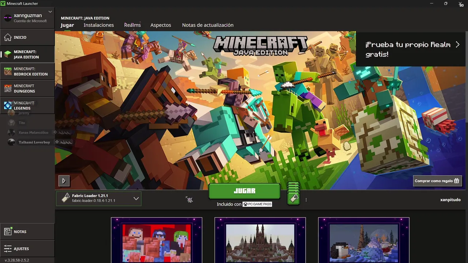Play the banner animation button
This screenshot has height=263, width=468.
64,180
